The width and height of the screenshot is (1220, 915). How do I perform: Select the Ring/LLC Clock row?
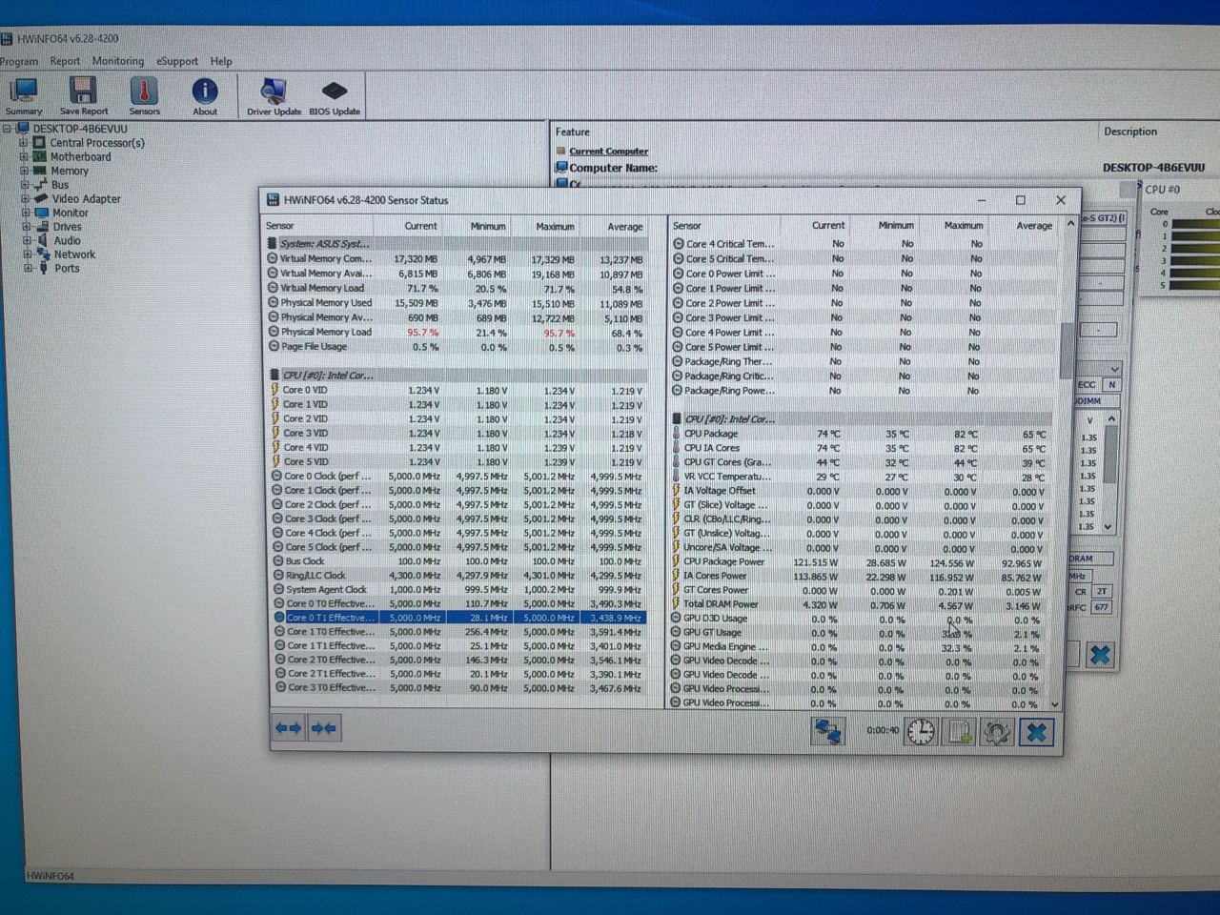click(x=458, y=576)
